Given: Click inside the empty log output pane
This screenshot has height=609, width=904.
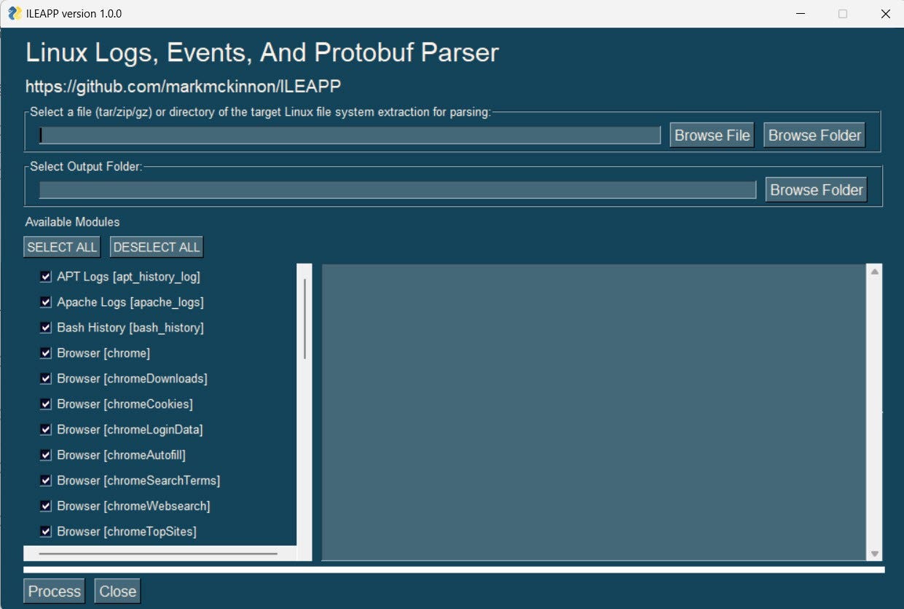Looking at the screenshot, I should point(594,412).
